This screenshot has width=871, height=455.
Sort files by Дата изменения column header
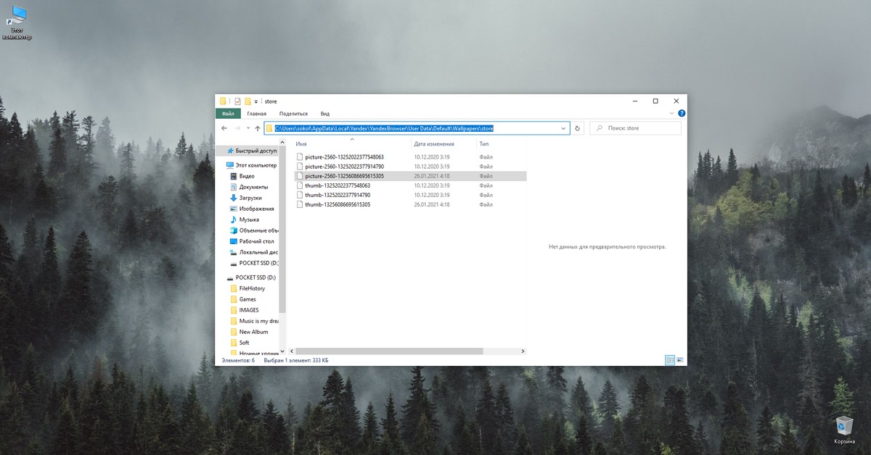pos(434,144)
